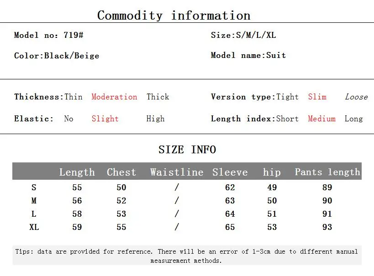The image size is (374, 276).
Task: Select the red Medium length option
Action: coord(321,119)
